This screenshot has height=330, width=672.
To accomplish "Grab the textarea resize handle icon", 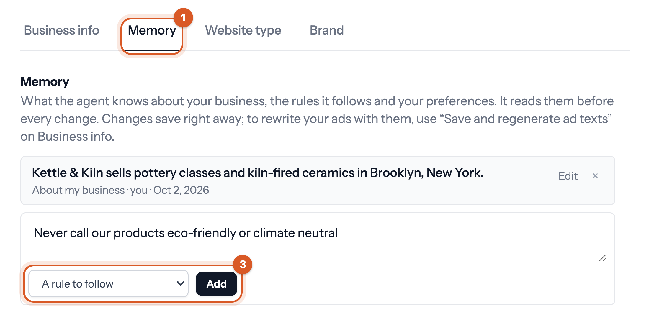I will [x=602, y=258].
